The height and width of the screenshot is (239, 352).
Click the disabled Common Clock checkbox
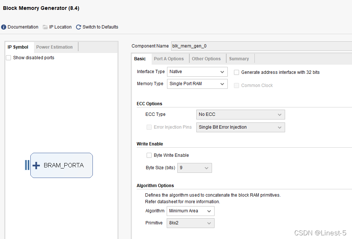pyautogui.click(x=236, y=86)
